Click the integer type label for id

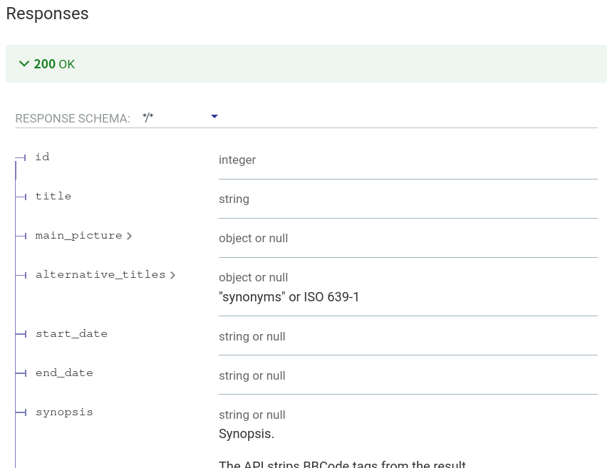pyautogui.click(x=237, y=160)
